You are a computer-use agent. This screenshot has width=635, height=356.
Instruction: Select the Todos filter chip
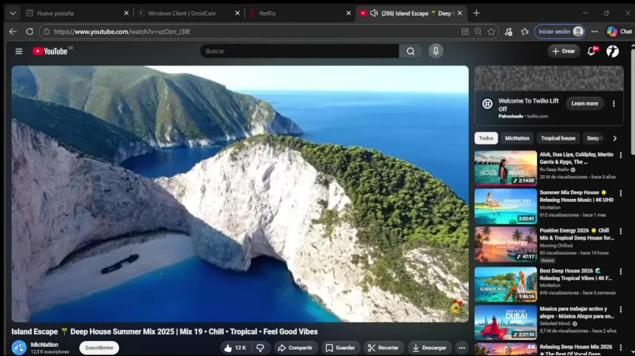(486, 138)
